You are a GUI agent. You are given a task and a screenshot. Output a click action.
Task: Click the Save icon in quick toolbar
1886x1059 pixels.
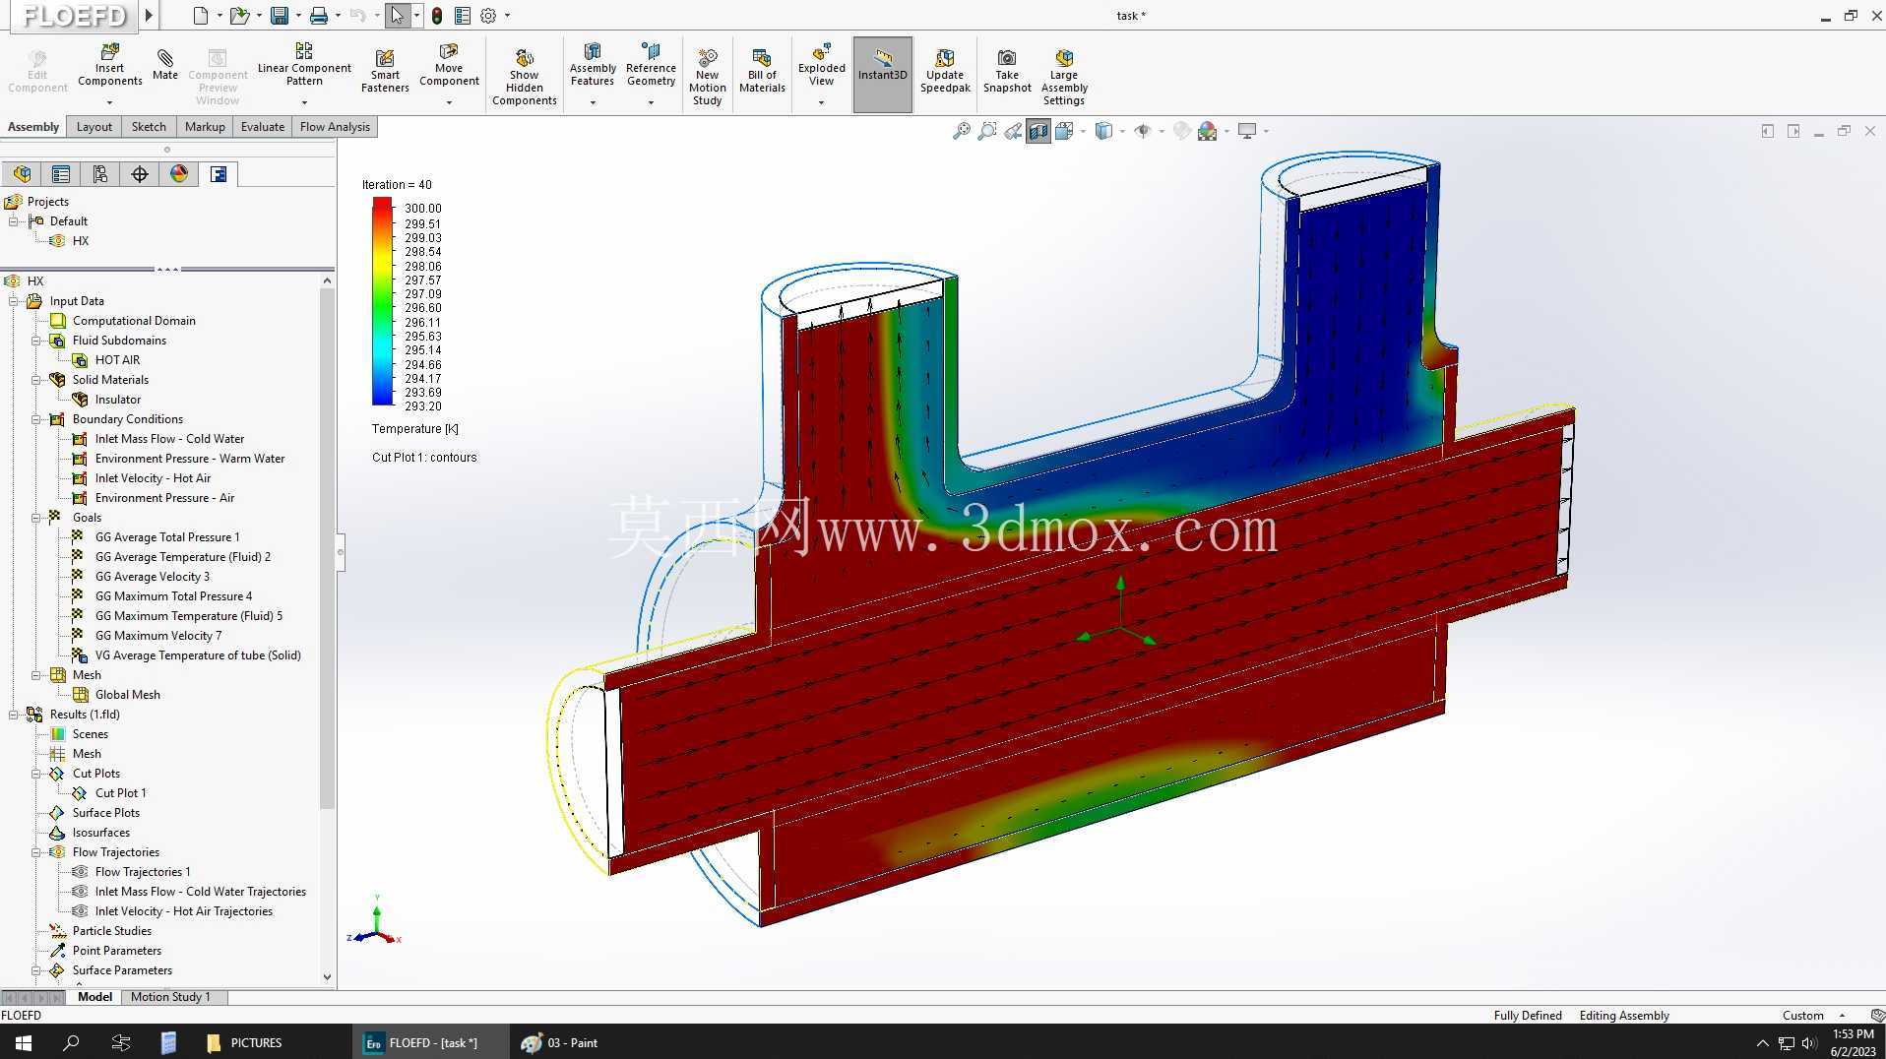pos(280,16)
